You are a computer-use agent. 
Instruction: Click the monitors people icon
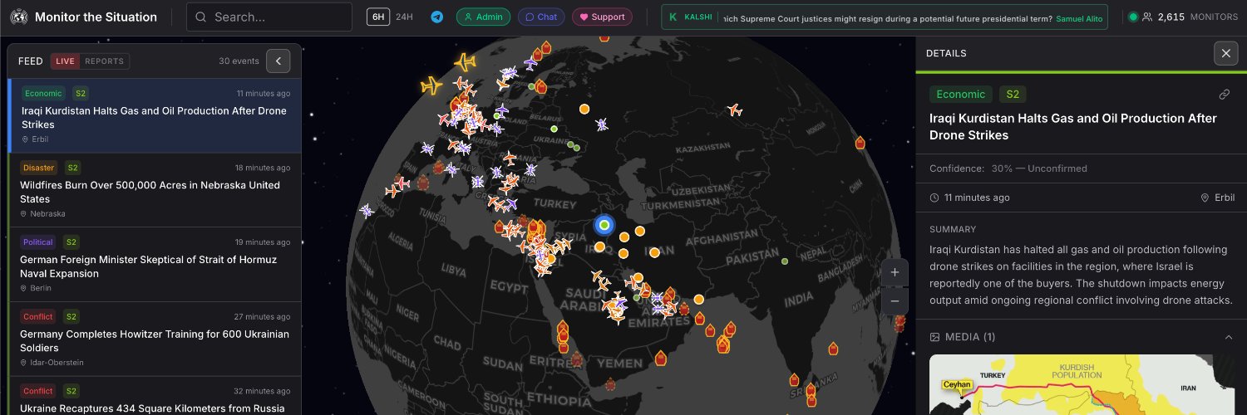tap(1147, 17)
